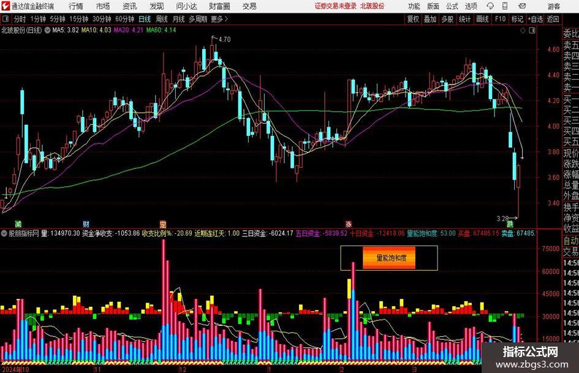579x373 pixels.
Task: Click the diamond icon above the chart
Action: [523, 31]
